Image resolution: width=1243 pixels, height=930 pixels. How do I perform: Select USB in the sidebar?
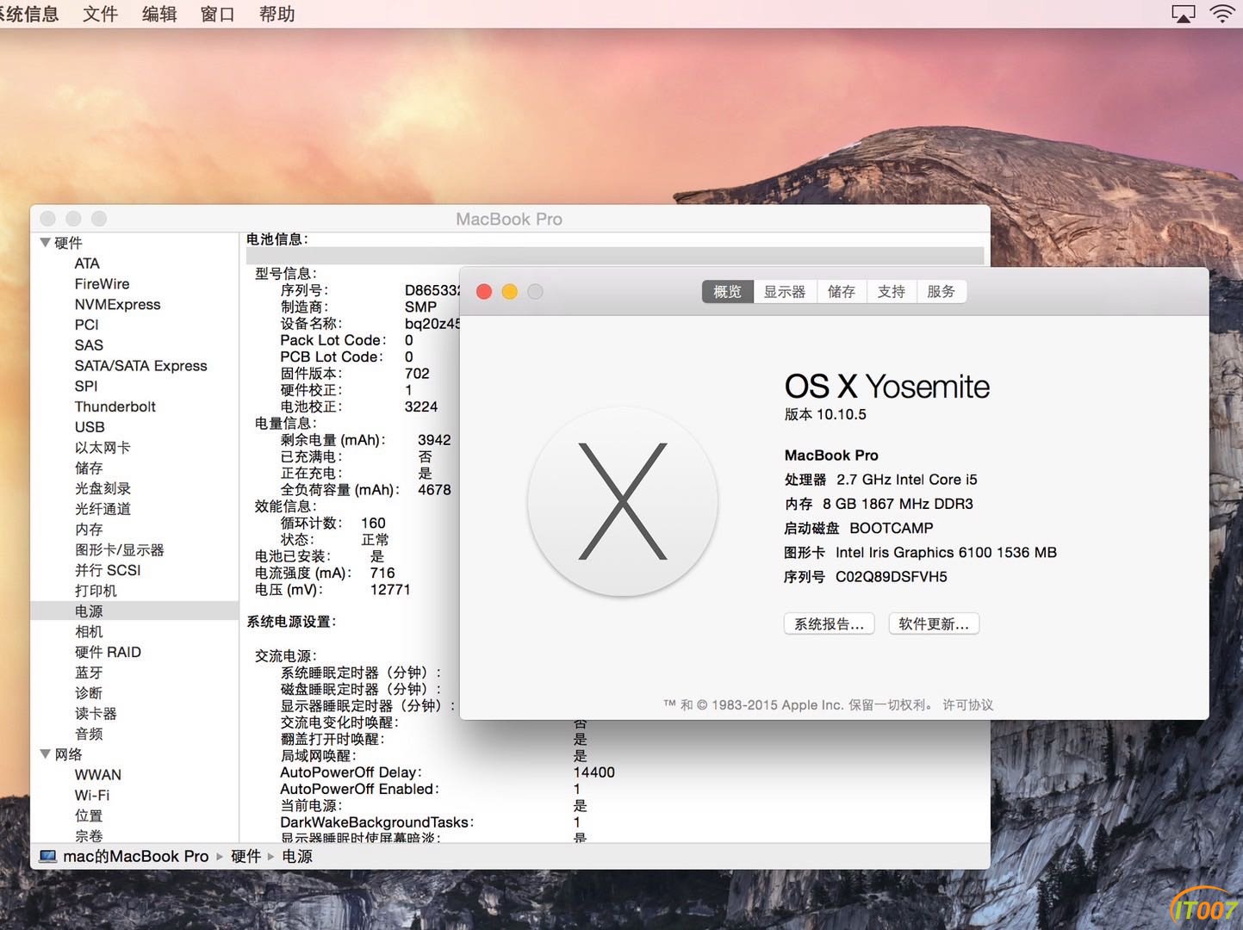(90, 427)
